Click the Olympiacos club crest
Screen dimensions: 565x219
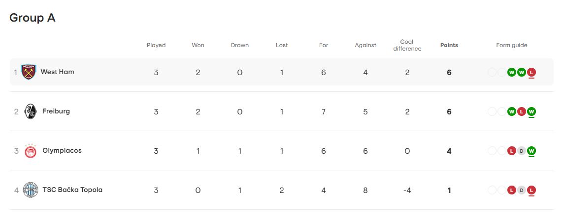[x=30, y=151]
